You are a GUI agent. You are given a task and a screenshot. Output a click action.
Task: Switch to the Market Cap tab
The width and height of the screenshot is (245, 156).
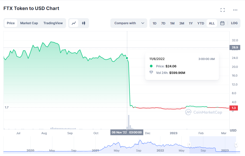[x=29, y=23]
